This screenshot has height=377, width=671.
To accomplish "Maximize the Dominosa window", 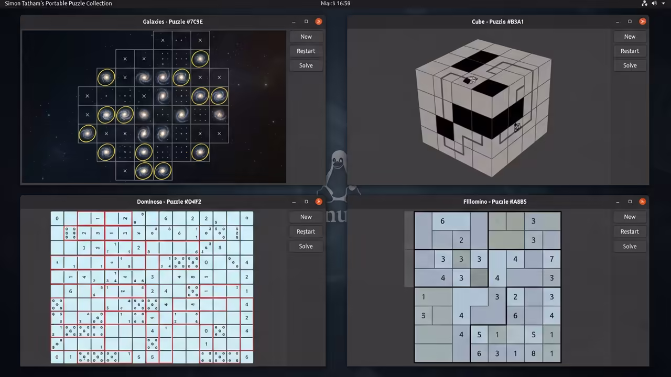I will point(306,202).
